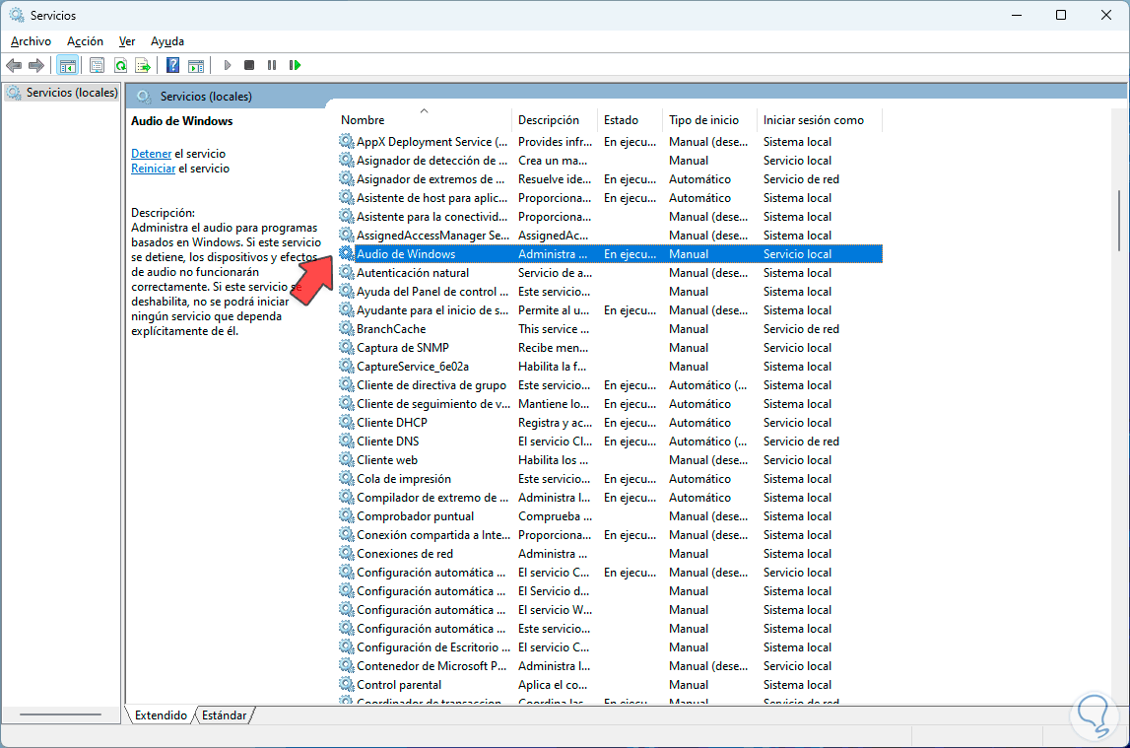The height and width of the screenshot is (748, 1130).
Task: Click the Back arrow in toolbar
Action: (x=14, y=66)
